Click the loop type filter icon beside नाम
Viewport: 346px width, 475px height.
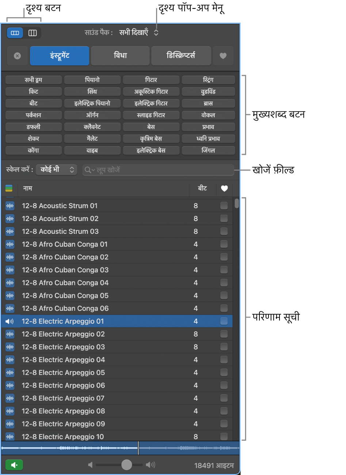pos(9,188)
